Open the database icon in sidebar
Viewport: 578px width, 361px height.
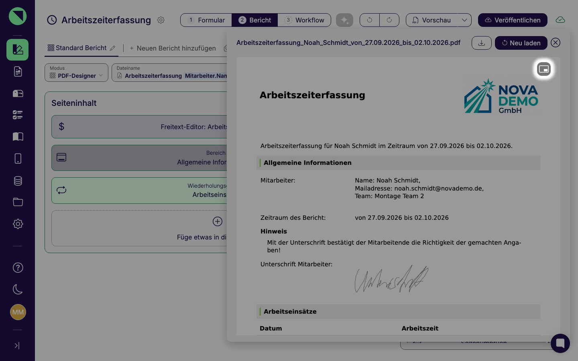(x=18, y=180)
